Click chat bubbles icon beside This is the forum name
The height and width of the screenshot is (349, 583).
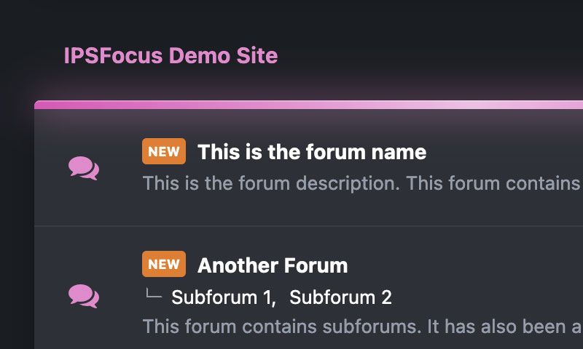click(84, 168)
